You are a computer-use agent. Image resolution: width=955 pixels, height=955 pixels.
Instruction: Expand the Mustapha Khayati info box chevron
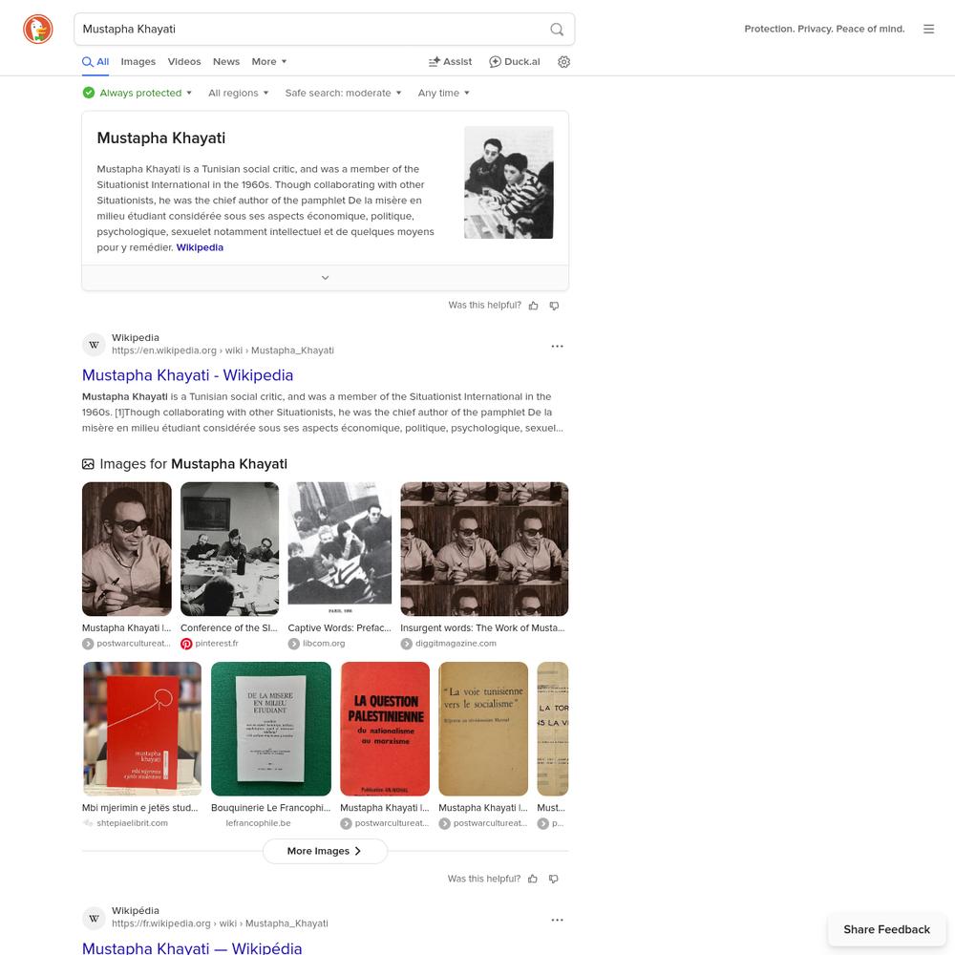coord(326,278)
